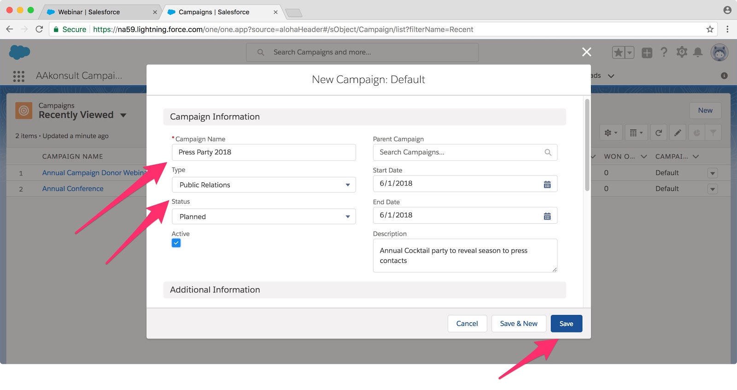Image resolution: width=737 pixels, height=390 pixels.
Task: Click the Save button
Action: coord(566,324)
